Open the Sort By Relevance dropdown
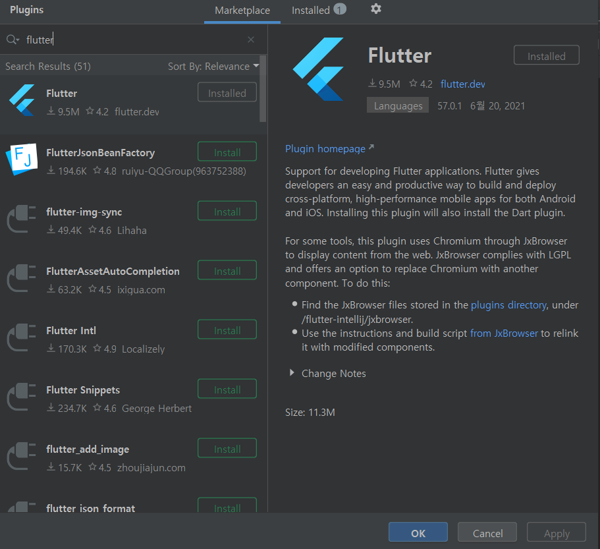 tap(213, 66)
